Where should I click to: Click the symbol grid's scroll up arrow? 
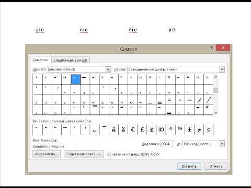point(215,77)
